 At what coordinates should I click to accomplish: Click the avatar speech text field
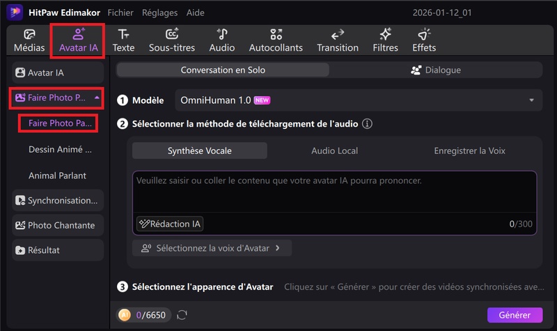[x=334, y=192]
